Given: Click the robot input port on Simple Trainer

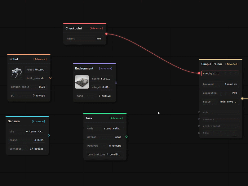Looking at the screenshot, I should point(199,112).
